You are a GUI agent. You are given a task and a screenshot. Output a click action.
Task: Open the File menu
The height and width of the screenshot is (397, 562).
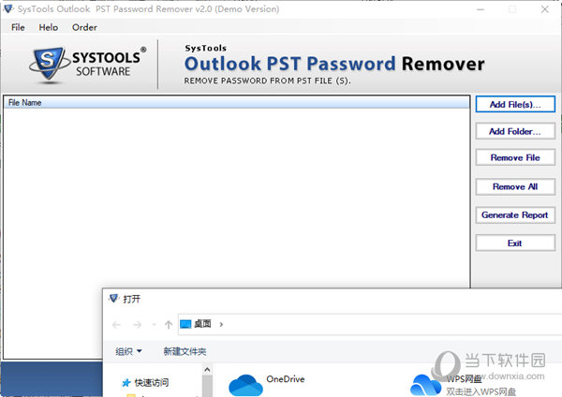pos(18,27)
